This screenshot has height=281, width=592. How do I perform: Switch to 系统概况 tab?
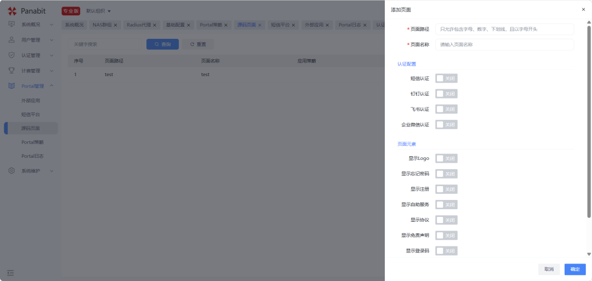(74, 25)
